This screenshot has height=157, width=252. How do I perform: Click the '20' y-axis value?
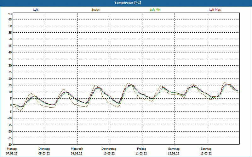click(10, 79)
